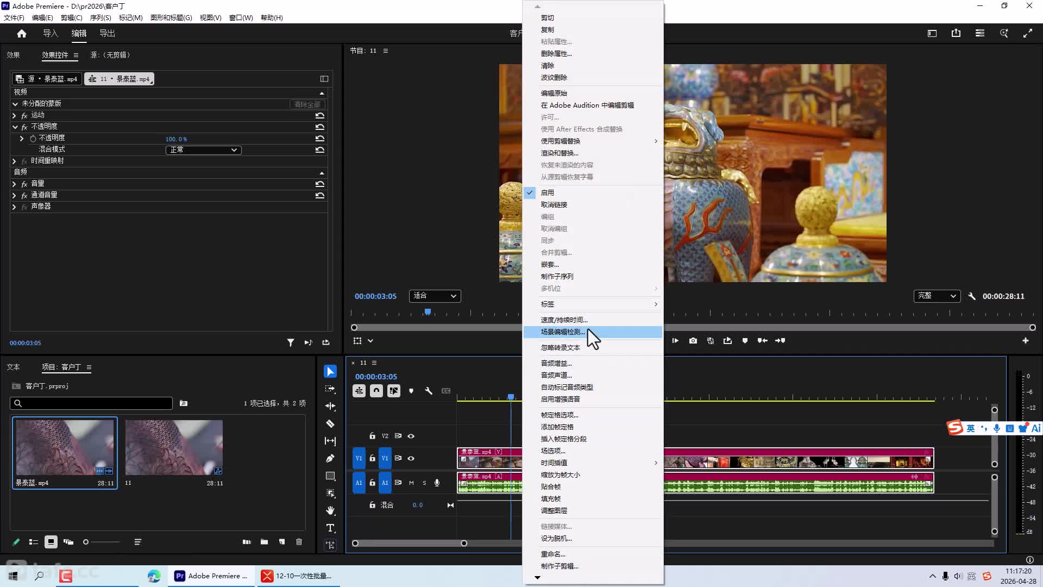Toggle opacity animation stopwatch
The width and height of the screenshot is (1043, 587).
[33, 139]
